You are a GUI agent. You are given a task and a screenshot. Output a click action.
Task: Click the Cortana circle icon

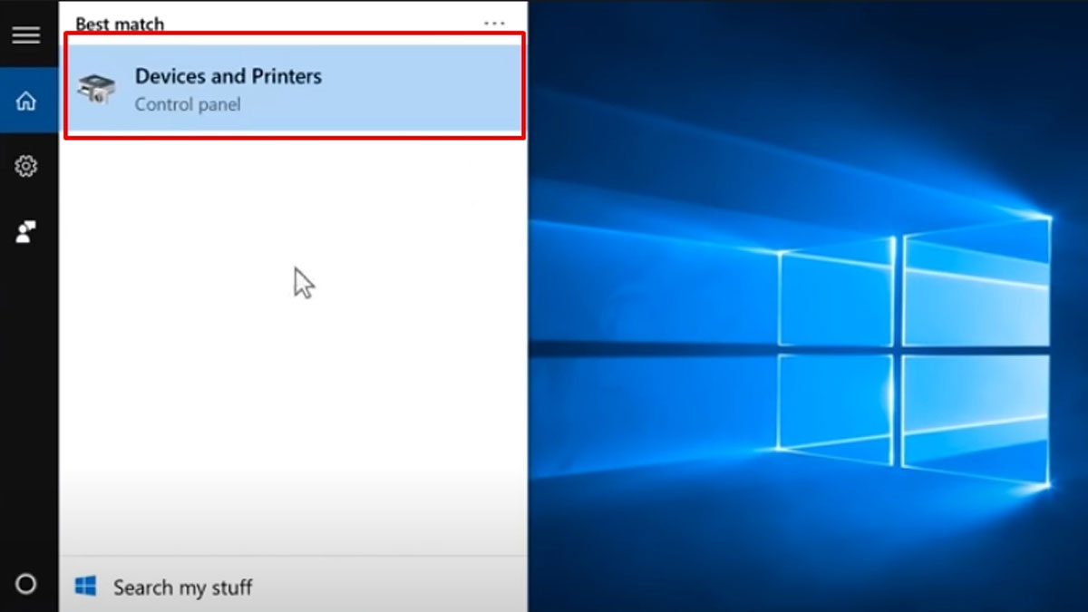coord(25,585)
